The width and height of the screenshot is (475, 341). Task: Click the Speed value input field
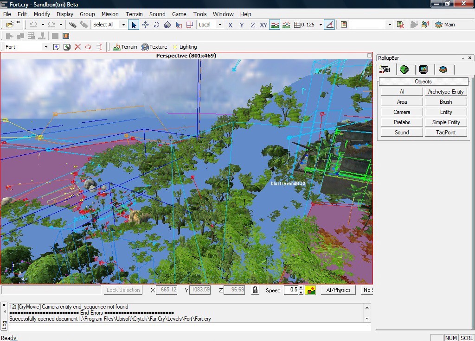pos(291,290)
